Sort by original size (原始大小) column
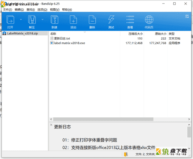This screenshot has height=159, width=193. coord(160,34)
